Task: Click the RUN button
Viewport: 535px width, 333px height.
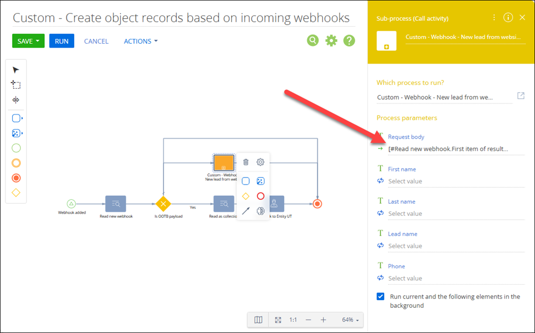Action: coord(61,41)
